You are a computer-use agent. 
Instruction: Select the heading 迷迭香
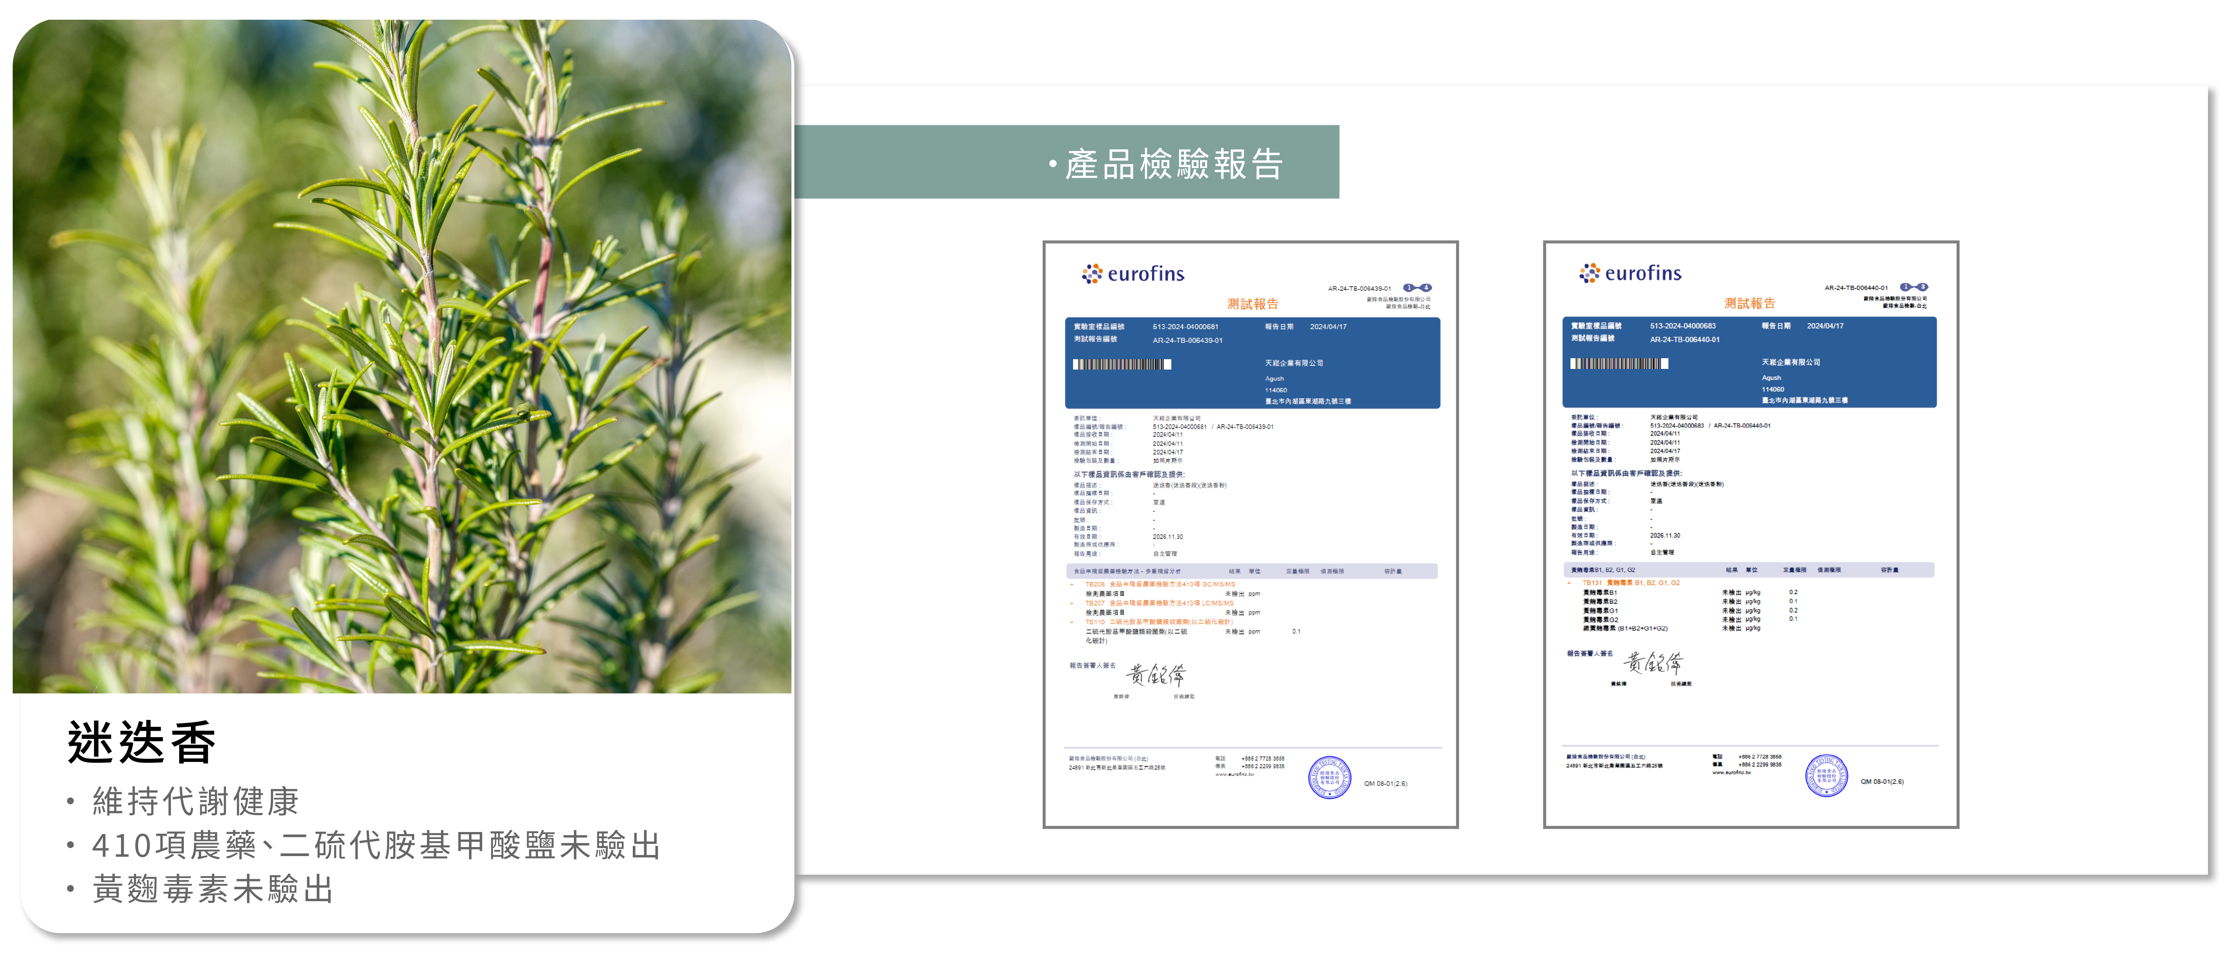click(x=142, y=742)
